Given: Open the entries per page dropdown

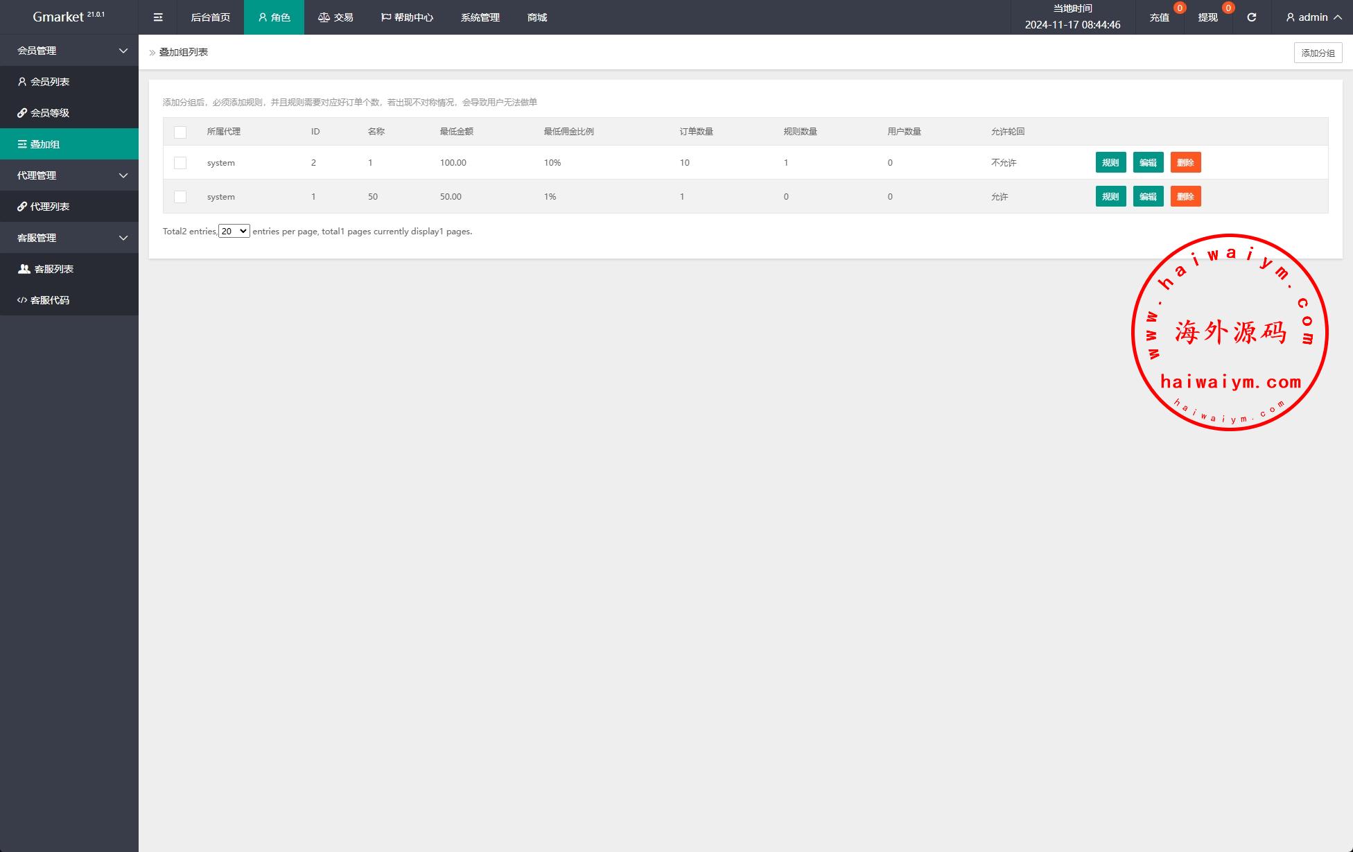Looking at the screenshot, I should click(x=234, y=232).
